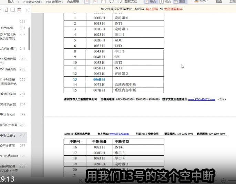This screenshot has height=184, width=236.
Task: Click the zoom out minus icon at bottom
Action: [x=223, y=181]
